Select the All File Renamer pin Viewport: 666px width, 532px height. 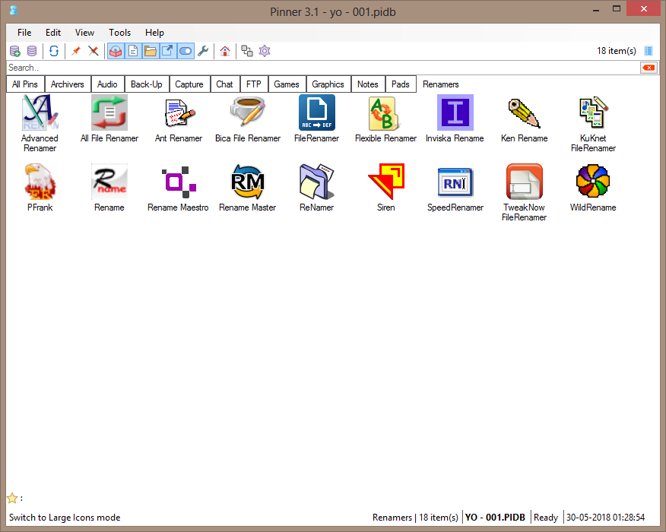(109, 119)
